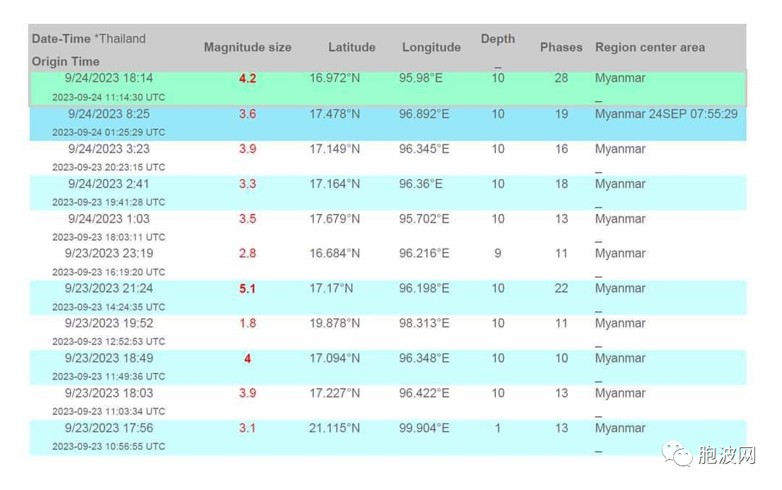Viewport: 782px width, 490px height.
Task: Click latitude 17.164°N cell
Action: pyautogui.click(x=334, y=184)
